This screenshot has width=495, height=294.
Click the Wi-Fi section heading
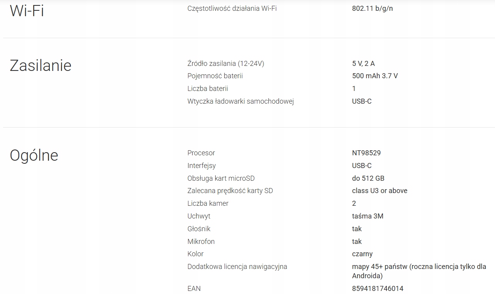(x=27, y=10)
